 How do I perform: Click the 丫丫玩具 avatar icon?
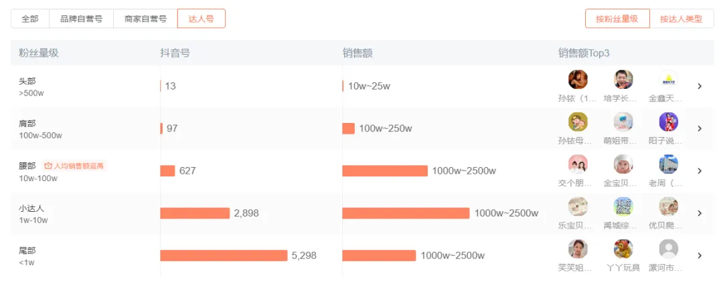(x=623, y=249)
